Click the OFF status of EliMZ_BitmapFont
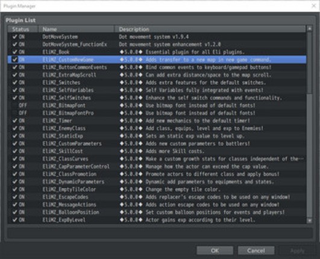320x259 pixels. (23, 105)
